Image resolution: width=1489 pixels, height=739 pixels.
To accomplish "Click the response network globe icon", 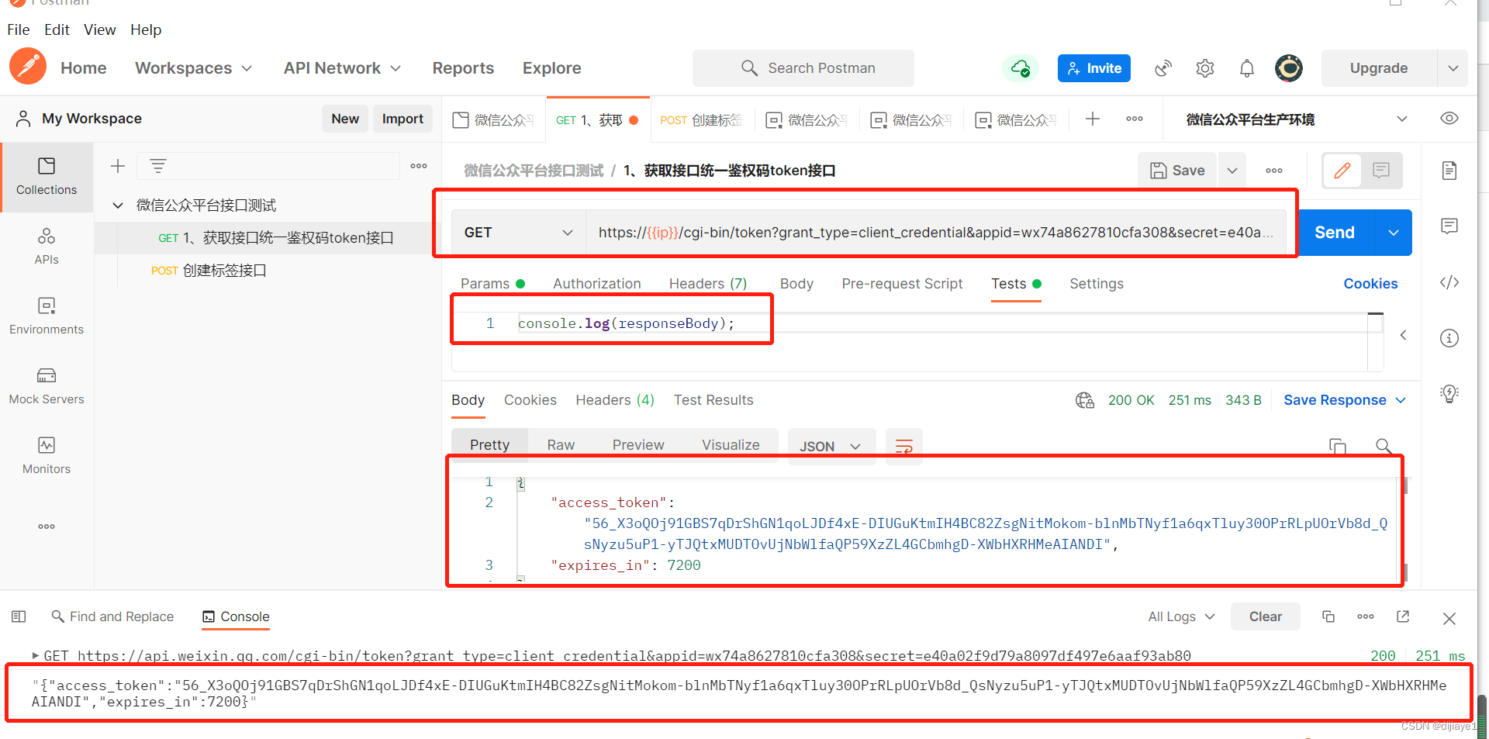I will click(x=1085, y=400).
